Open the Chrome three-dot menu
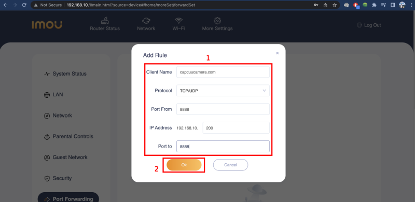 pos(411,5)
